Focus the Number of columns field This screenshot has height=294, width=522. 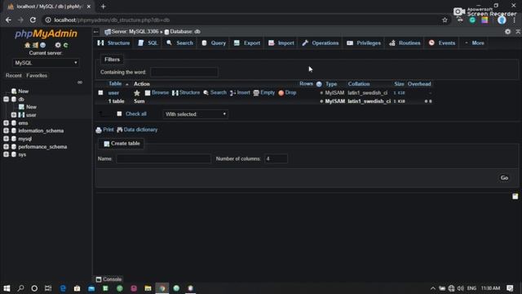coord(276,158)
